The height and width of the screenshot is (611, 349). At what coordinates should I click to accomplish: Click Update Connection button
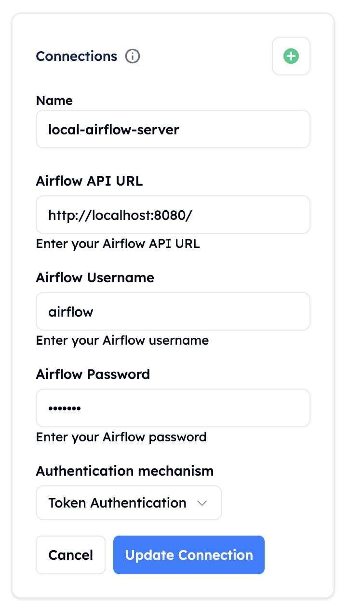[189, 555]
